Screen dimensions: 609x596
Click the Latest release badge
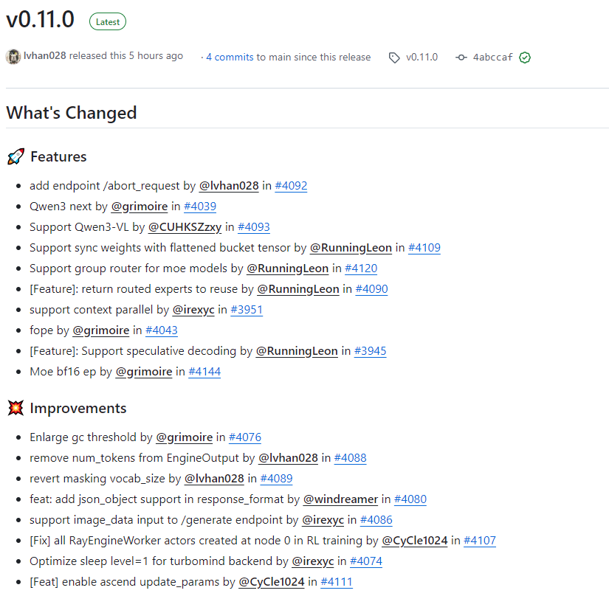[x=108, y=21]
